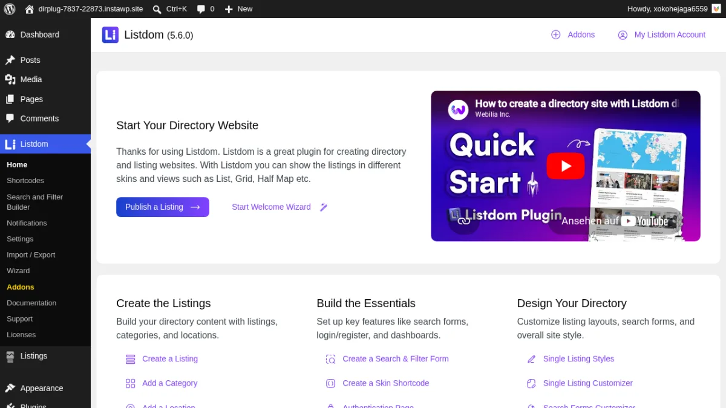726x408 pixels.
Task: Click the magic wand icon beside Welcome Wizard
Action: 324,207
